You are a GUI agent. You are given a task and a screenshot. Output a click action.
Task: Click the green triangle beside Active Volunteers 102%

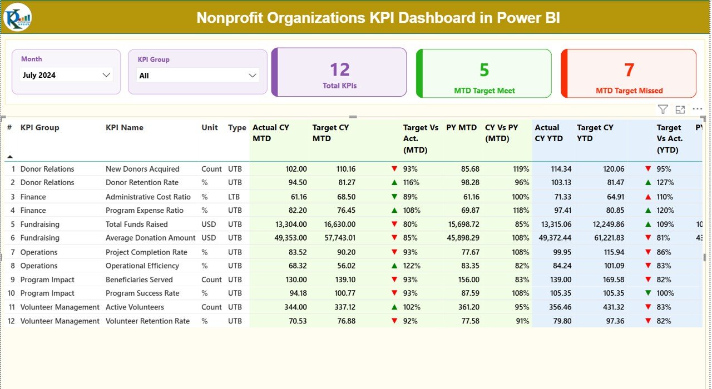point(394,307)
